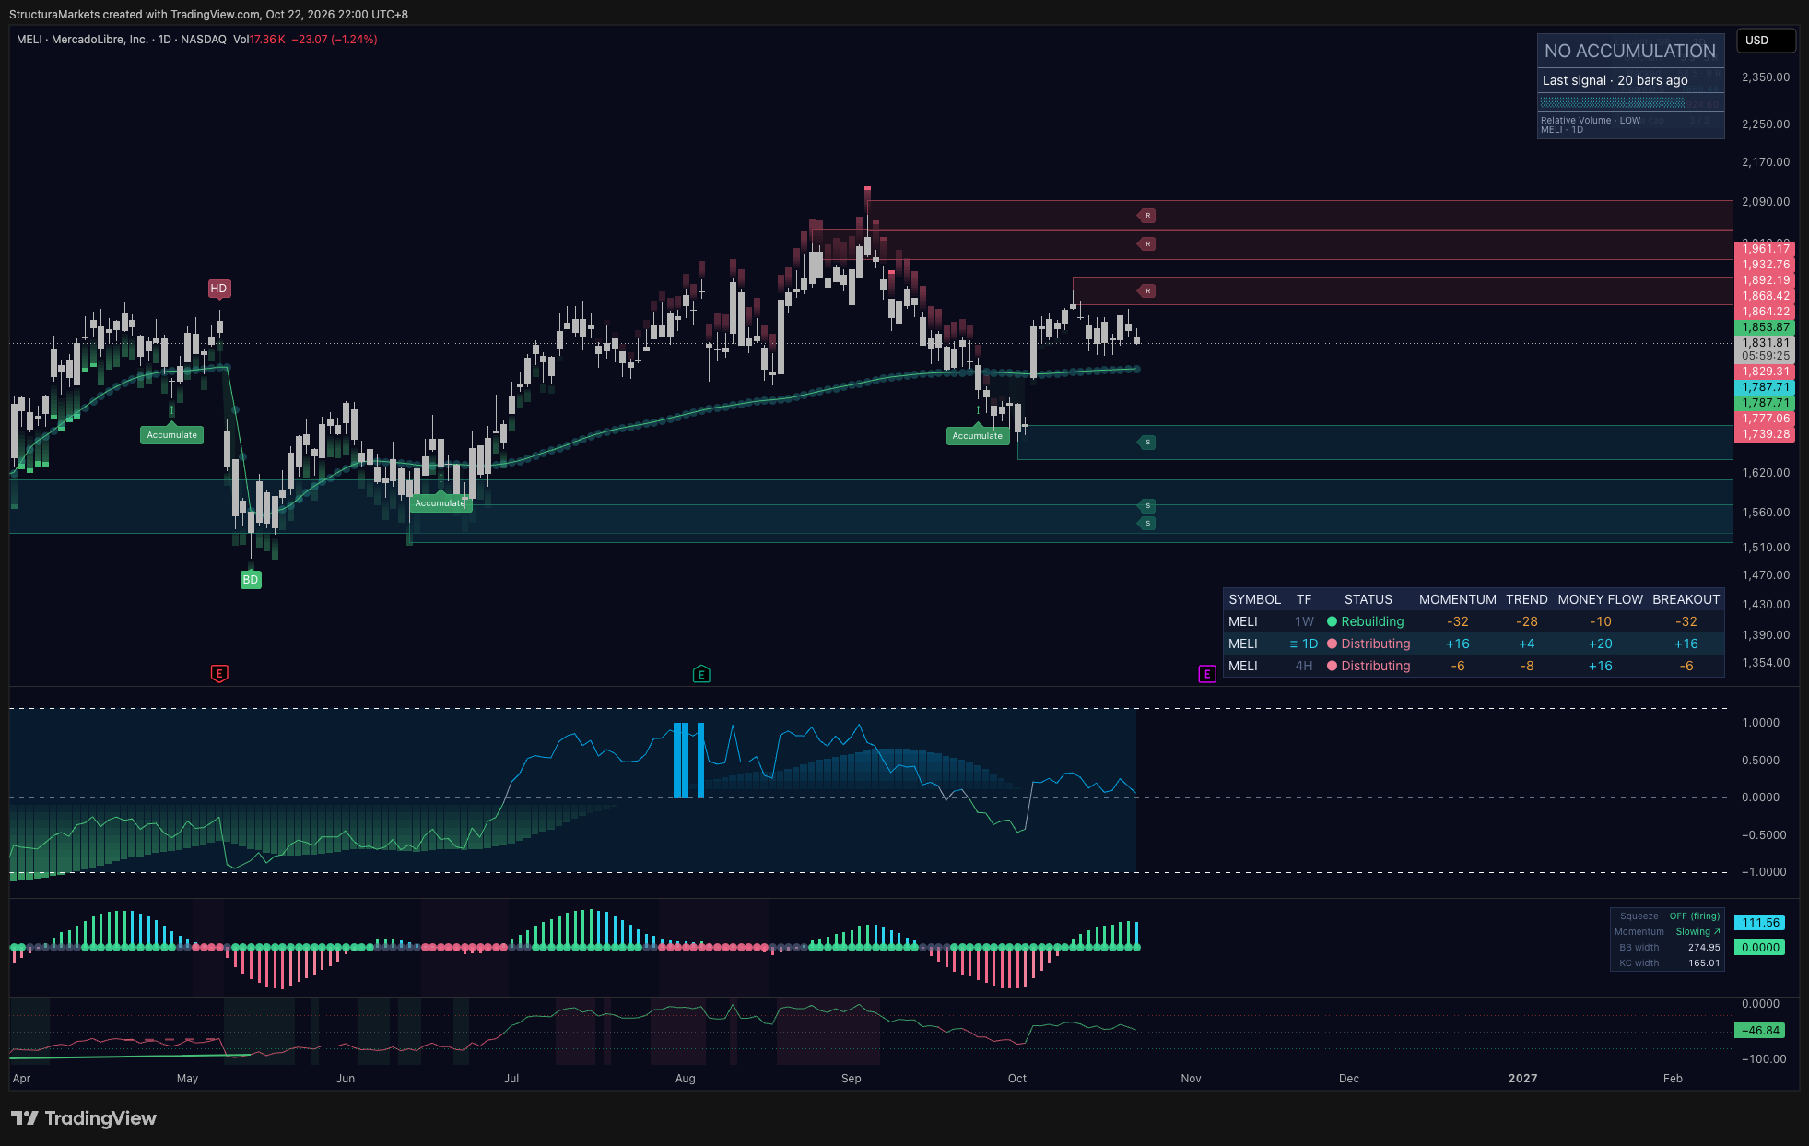Image resolution: width=1809 pixels, height=1146 pixels.
Task: Click the 2027 label on time axis
Action: (1522, 1079)
